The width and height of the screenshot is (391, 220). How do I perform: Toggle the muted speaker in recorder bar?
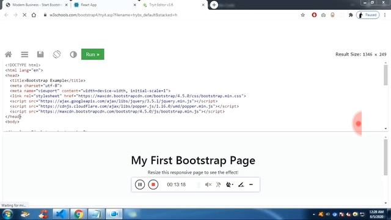208,185
